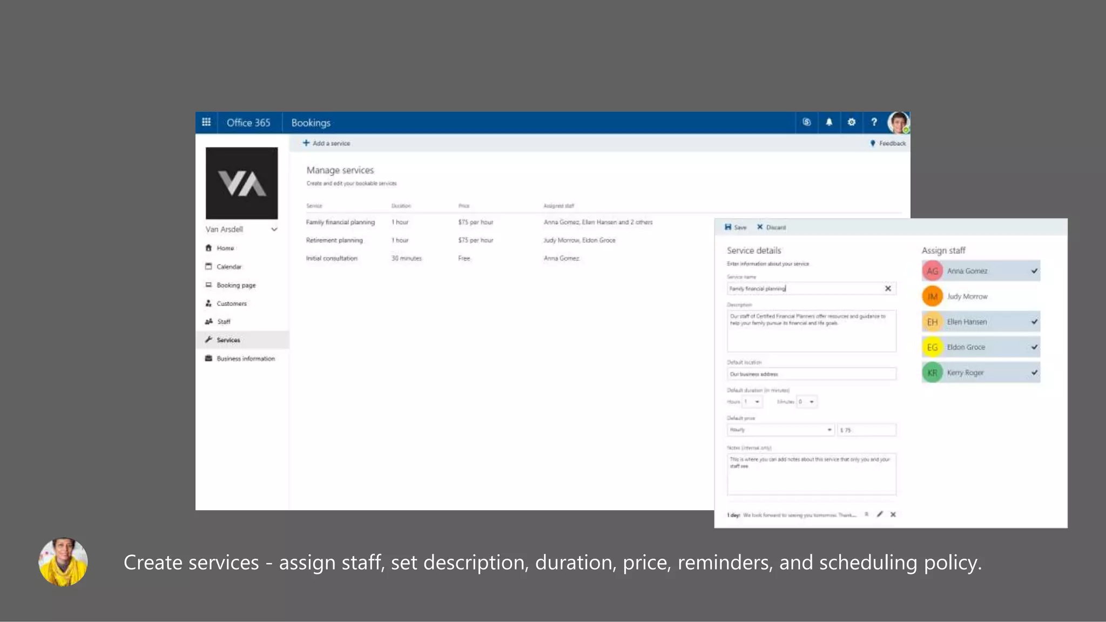
Task: Open Calendar in sidebar
Action: pyautogui.click(x=241, y=267)
